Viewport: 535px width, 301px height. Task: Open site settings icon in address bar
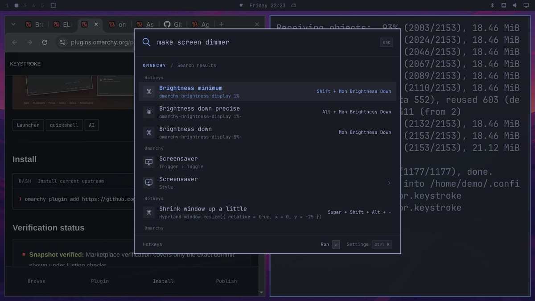click(63, 42)
